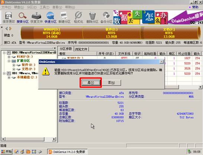Image resolution: width=203 pixels, height=155 pixels.
Task: Click the Recover Files (恢复文件) toolbar icon
Action: click(x=36, y=18)
